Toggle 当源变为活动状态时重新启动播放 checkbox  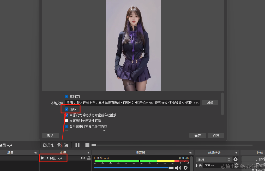[67, 115]
